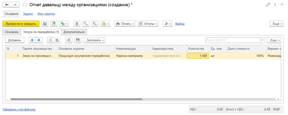Move row up with blue arrow
The height and width of the screenshot is (115, 288).
click(x=32, y=40)
